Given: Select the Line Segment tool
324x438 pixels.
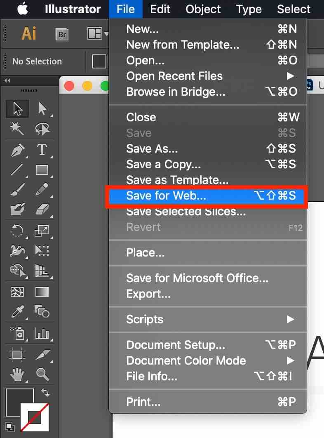Looking at the screenshot, I should pyautogui.click(x=17, y=170).
